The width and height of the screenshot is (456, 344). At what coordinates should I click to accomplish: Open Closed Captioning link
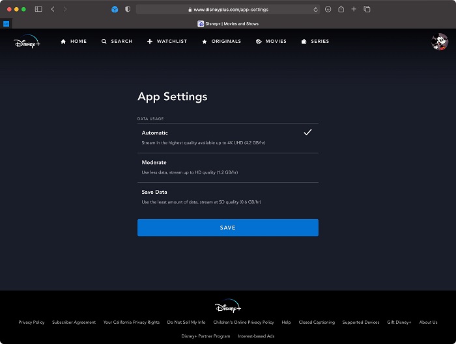317,323
